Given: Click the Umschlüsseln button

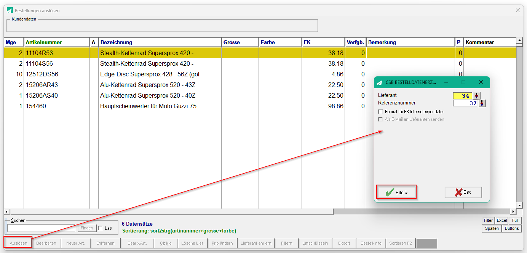Looking at the screenshot, I should click(x=315, y=243).
